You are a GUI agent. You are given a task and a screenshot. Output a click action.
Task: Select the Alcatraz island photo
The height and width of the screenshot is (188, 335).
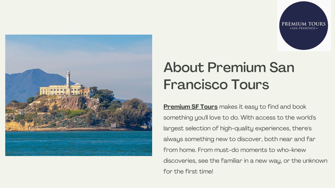tap(79, 95)
